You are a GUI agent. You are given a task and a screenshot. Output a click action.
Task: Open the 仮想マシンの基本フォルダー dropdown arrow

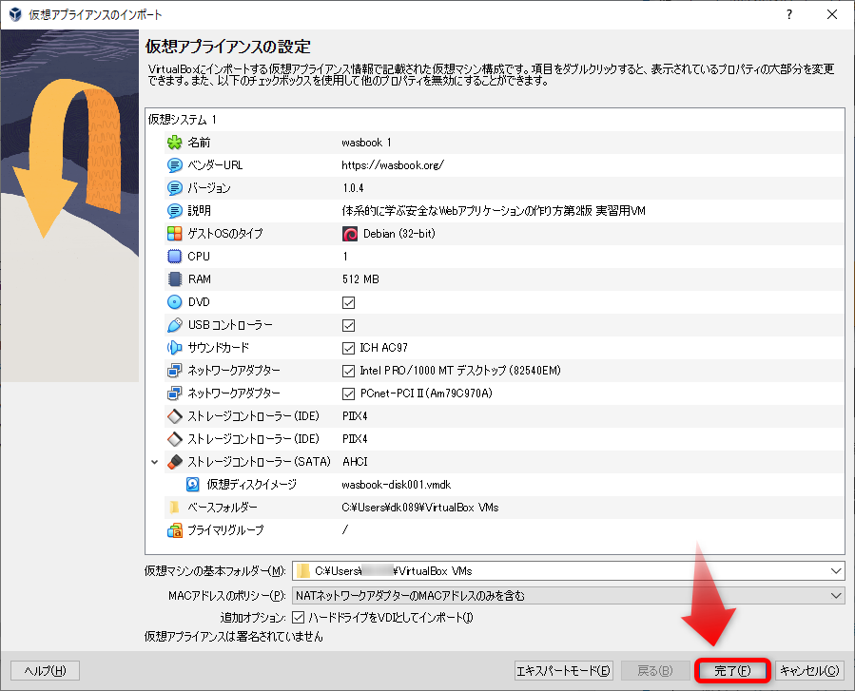tap(836, 571)
